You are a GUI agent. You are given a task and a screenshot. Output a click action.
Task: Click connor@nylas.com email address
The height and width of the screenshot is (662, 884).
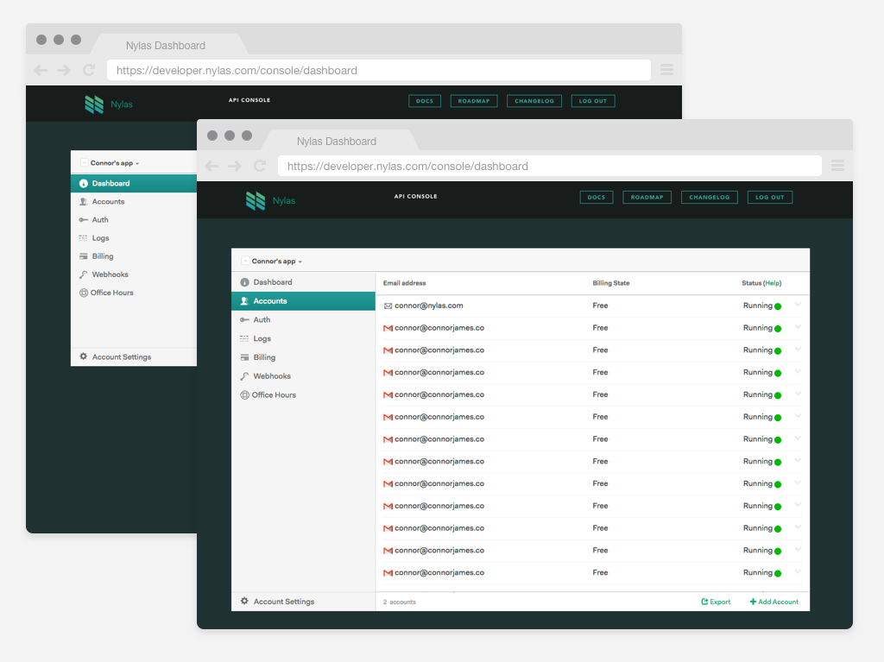coord(428,306)
